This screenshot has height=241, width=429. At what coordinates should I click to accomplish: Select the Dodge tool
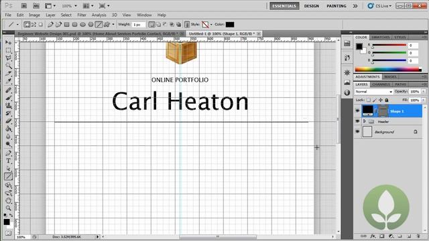coord(8,144)
